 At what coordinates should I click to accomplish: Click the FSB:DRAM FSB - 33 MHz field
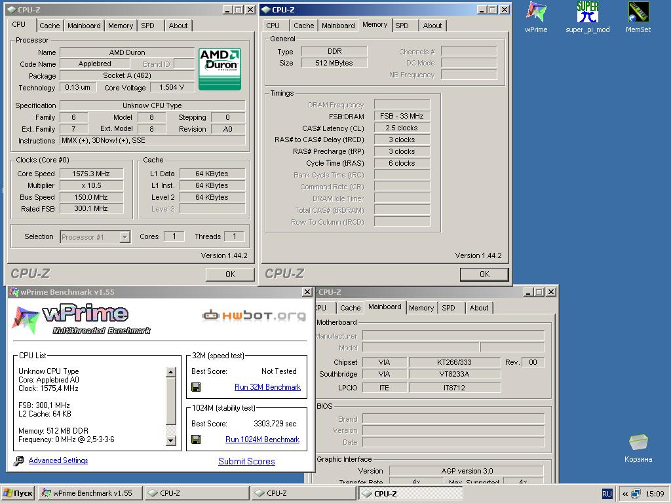pos(402,116)
